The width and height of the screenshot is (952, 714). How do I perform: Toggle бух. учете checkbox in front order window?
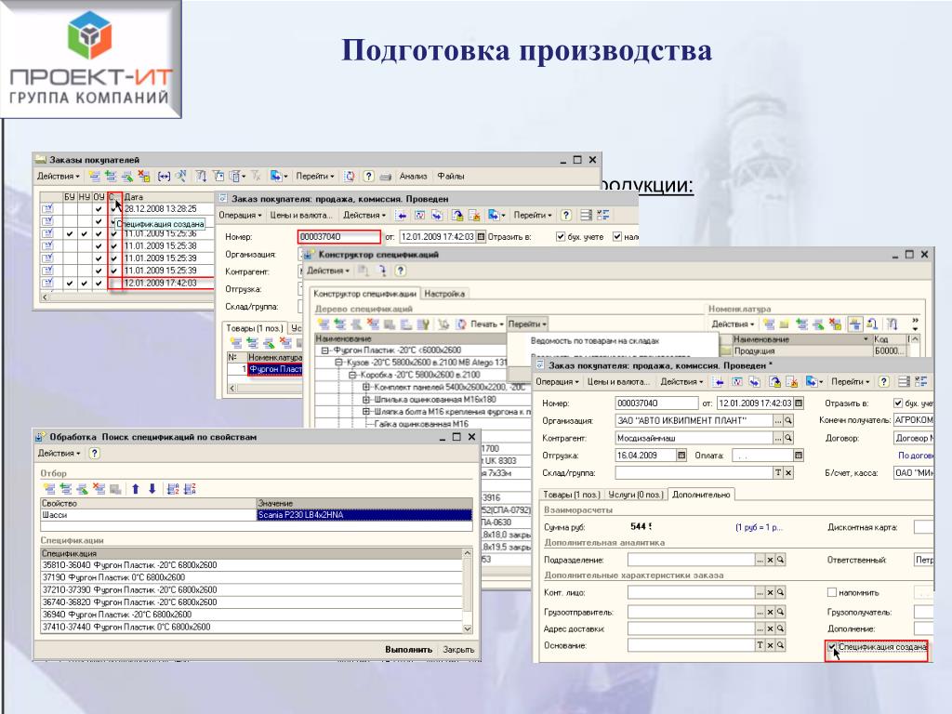898,403
